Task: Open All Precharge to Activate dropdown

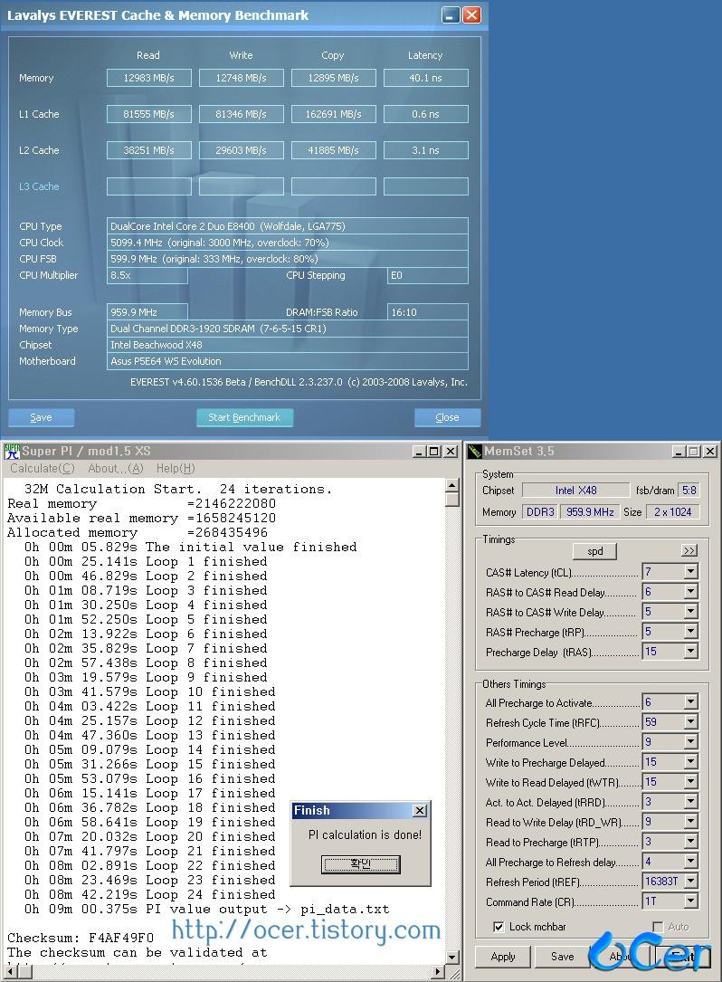Action: coord(690,702)
